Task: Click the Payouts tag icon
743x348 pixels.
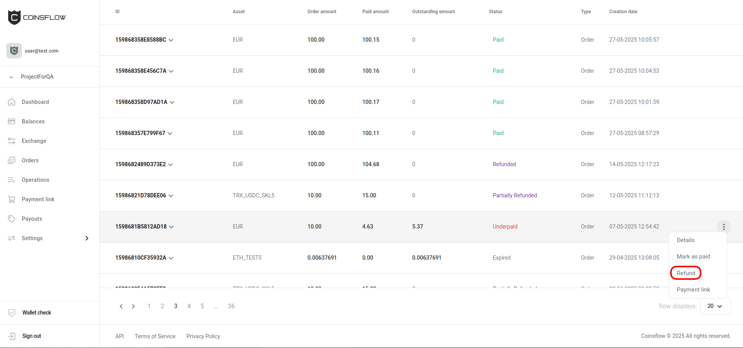Action: click(12, 219)
